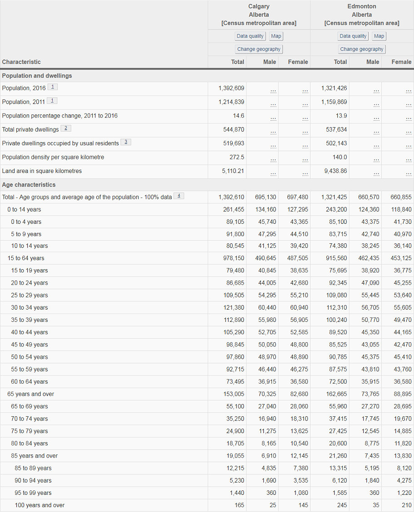Viewport: 414px width, 513px height.
Task: Click the 85 years and over row label
Action: [x=34, y=456]
